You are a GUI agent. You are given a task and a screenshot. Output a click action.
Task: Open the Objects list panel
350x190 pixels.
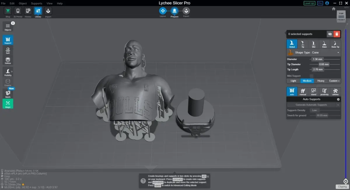coord(8,27)
